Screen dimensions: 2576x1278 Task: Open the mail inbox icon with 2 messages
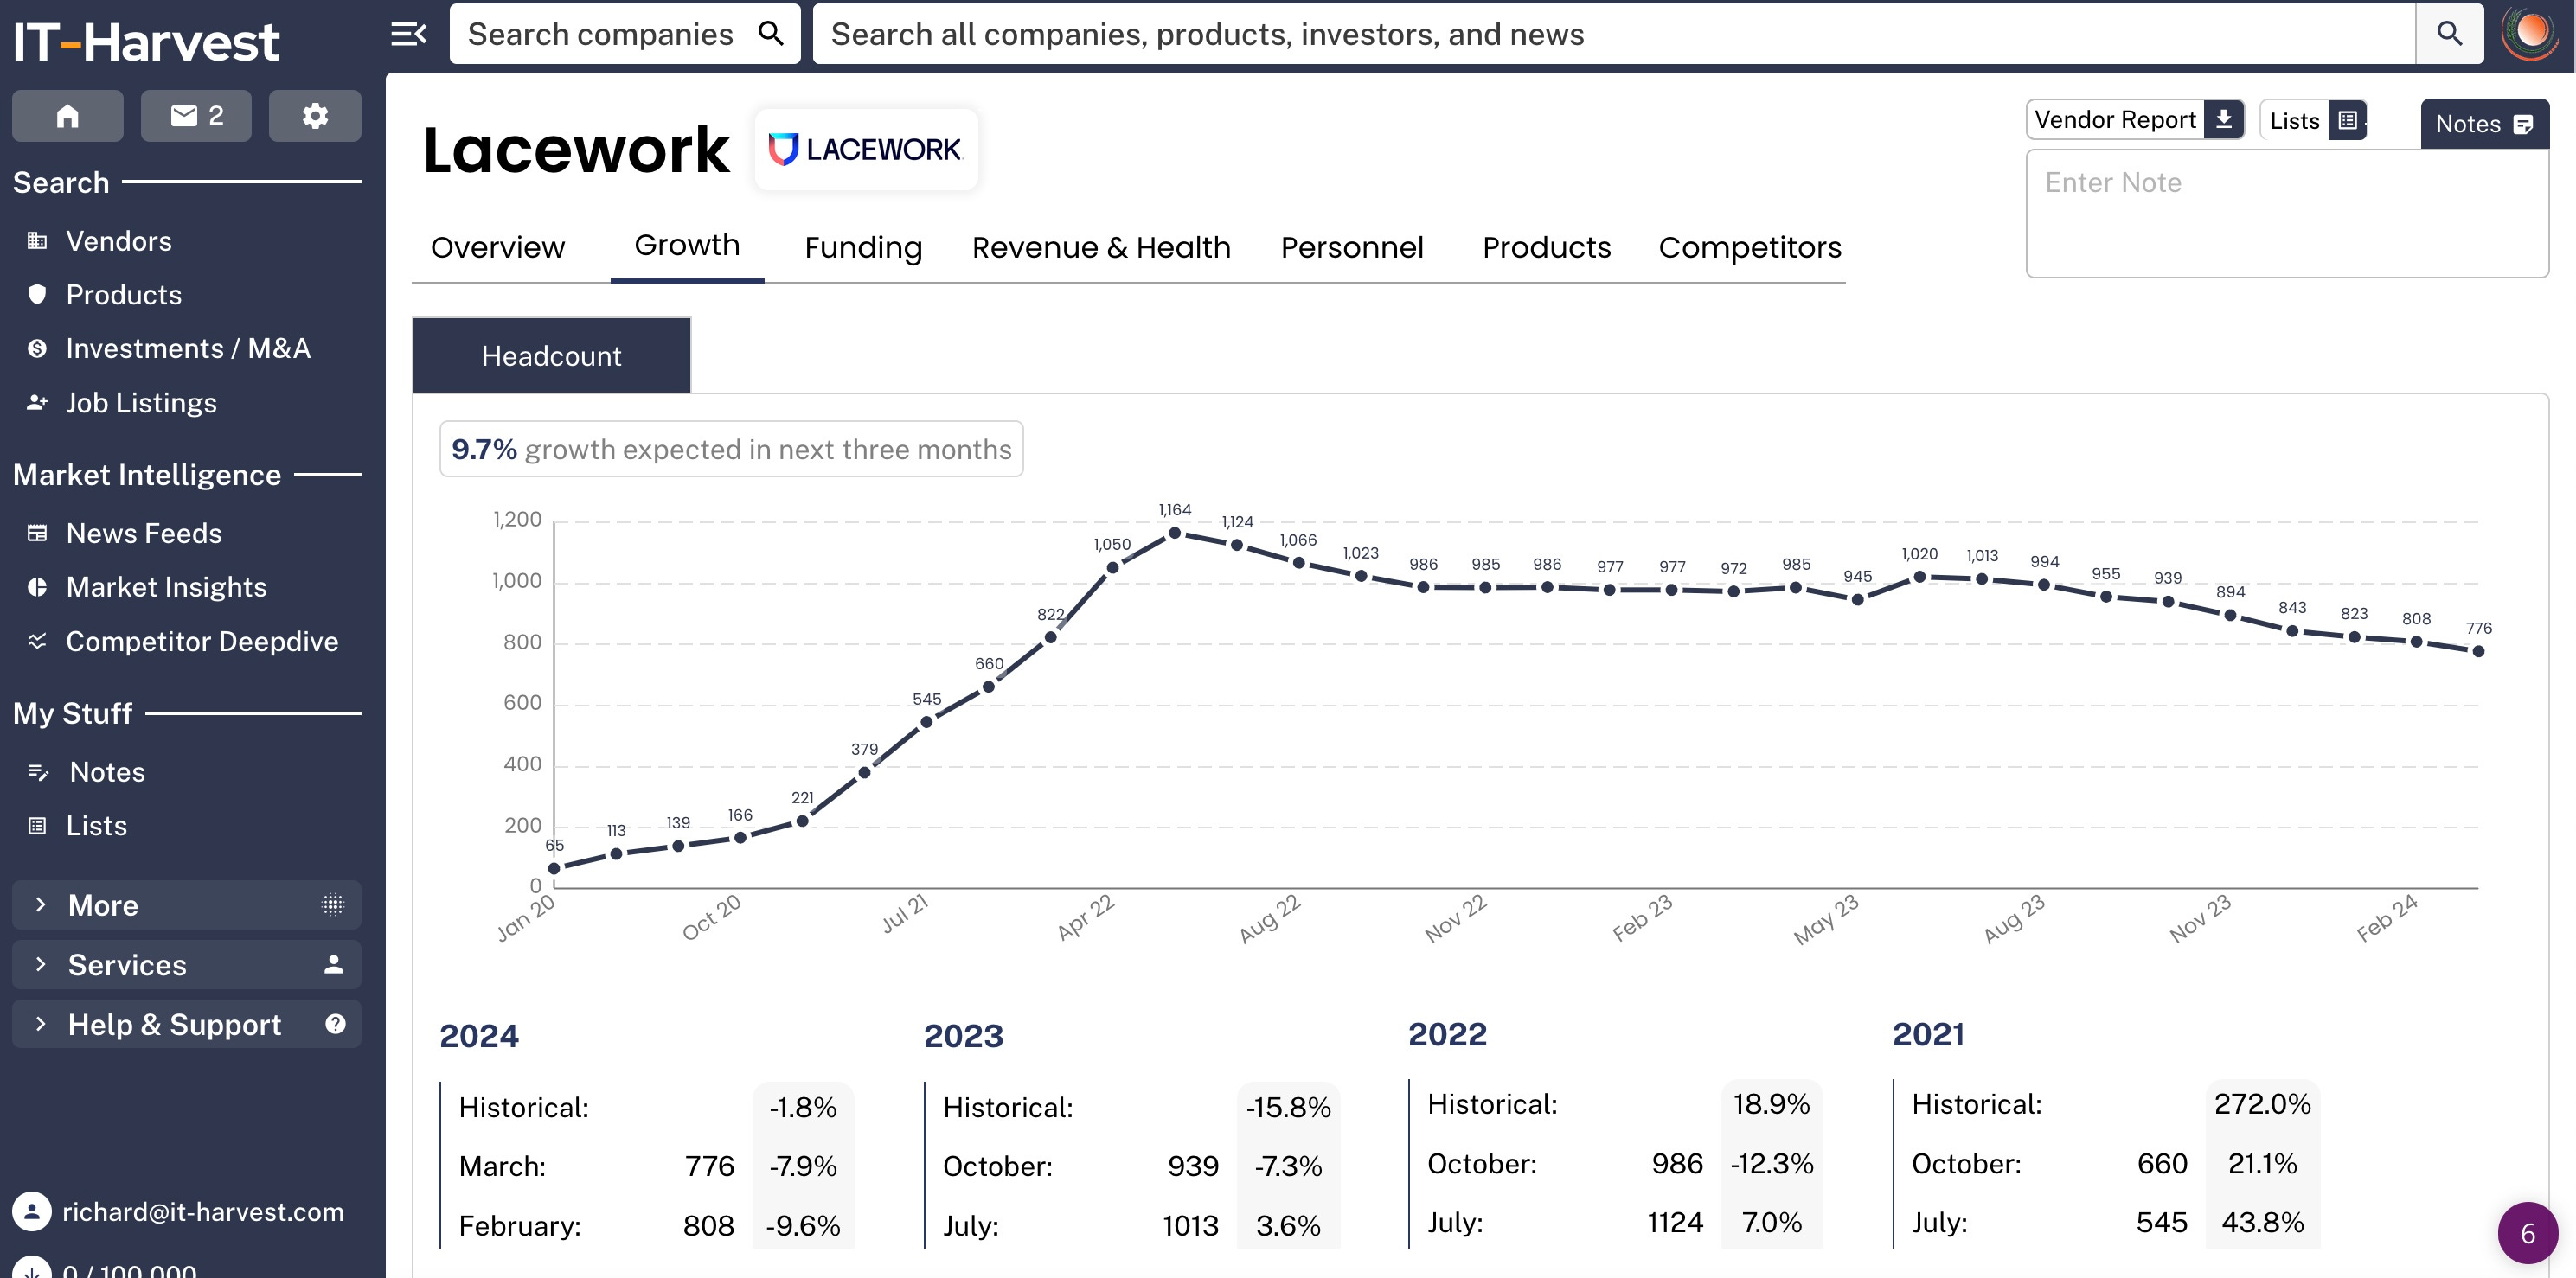click(196, 116)
